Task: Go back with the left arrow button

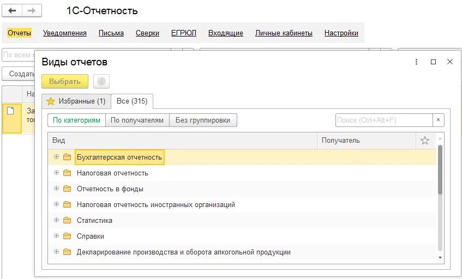Action: [12, 11]
